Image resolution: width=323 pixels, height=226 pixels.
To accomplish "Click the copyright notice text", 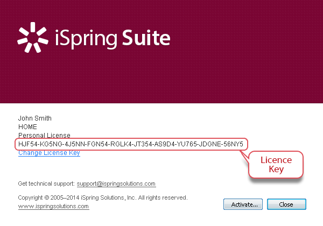I will tap(103, 197).
